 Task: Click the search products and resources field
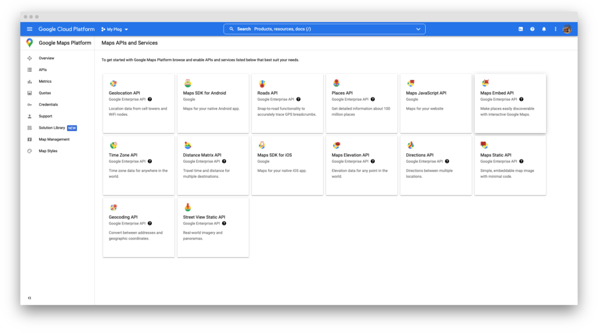pos(324,29)
